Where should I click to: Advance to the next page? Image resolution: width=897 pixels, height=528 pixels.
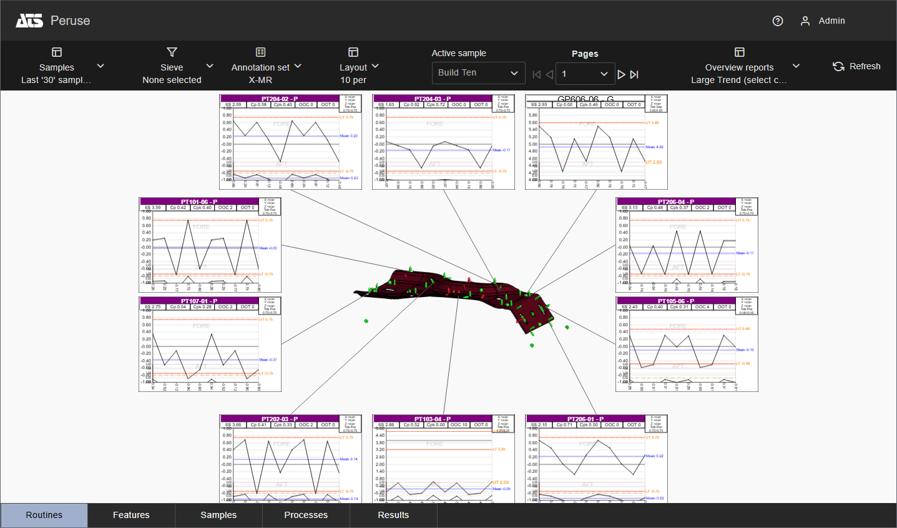[621, 74]
